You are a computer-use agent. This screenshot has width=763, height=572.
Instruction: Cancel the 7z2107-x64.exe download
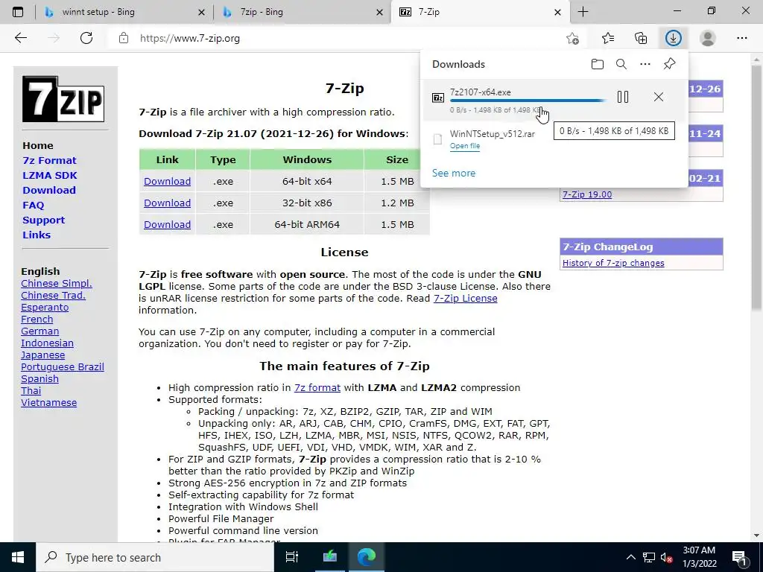point(659,97)
